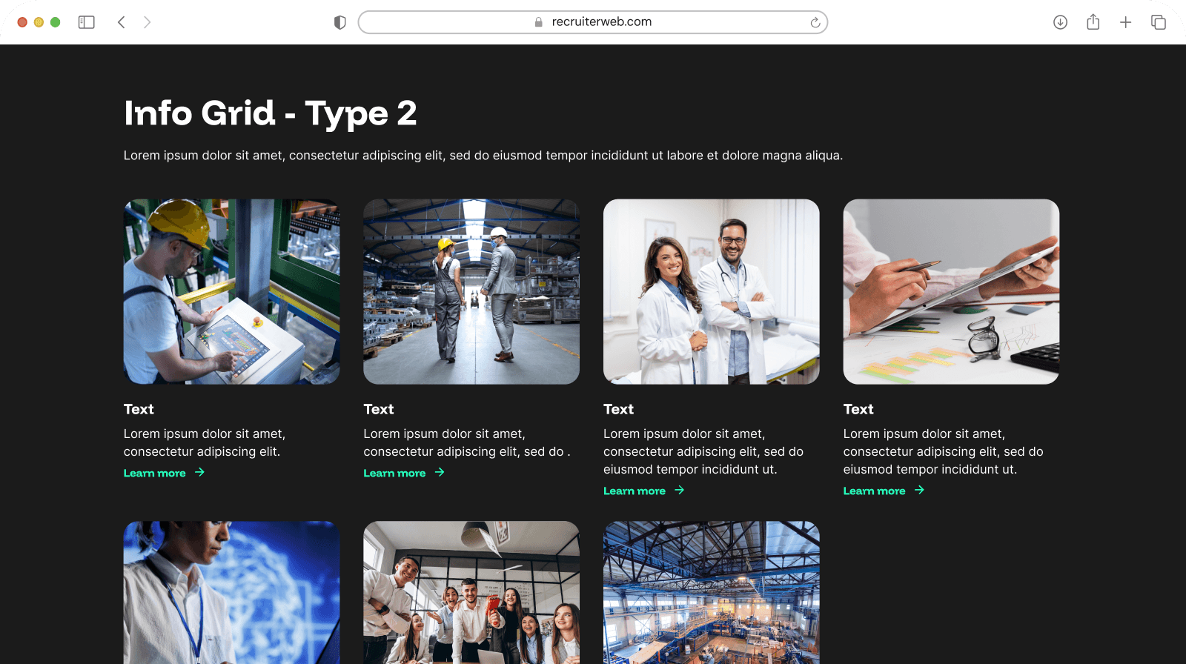Open the group selfie team image

(x=471, y=591)
